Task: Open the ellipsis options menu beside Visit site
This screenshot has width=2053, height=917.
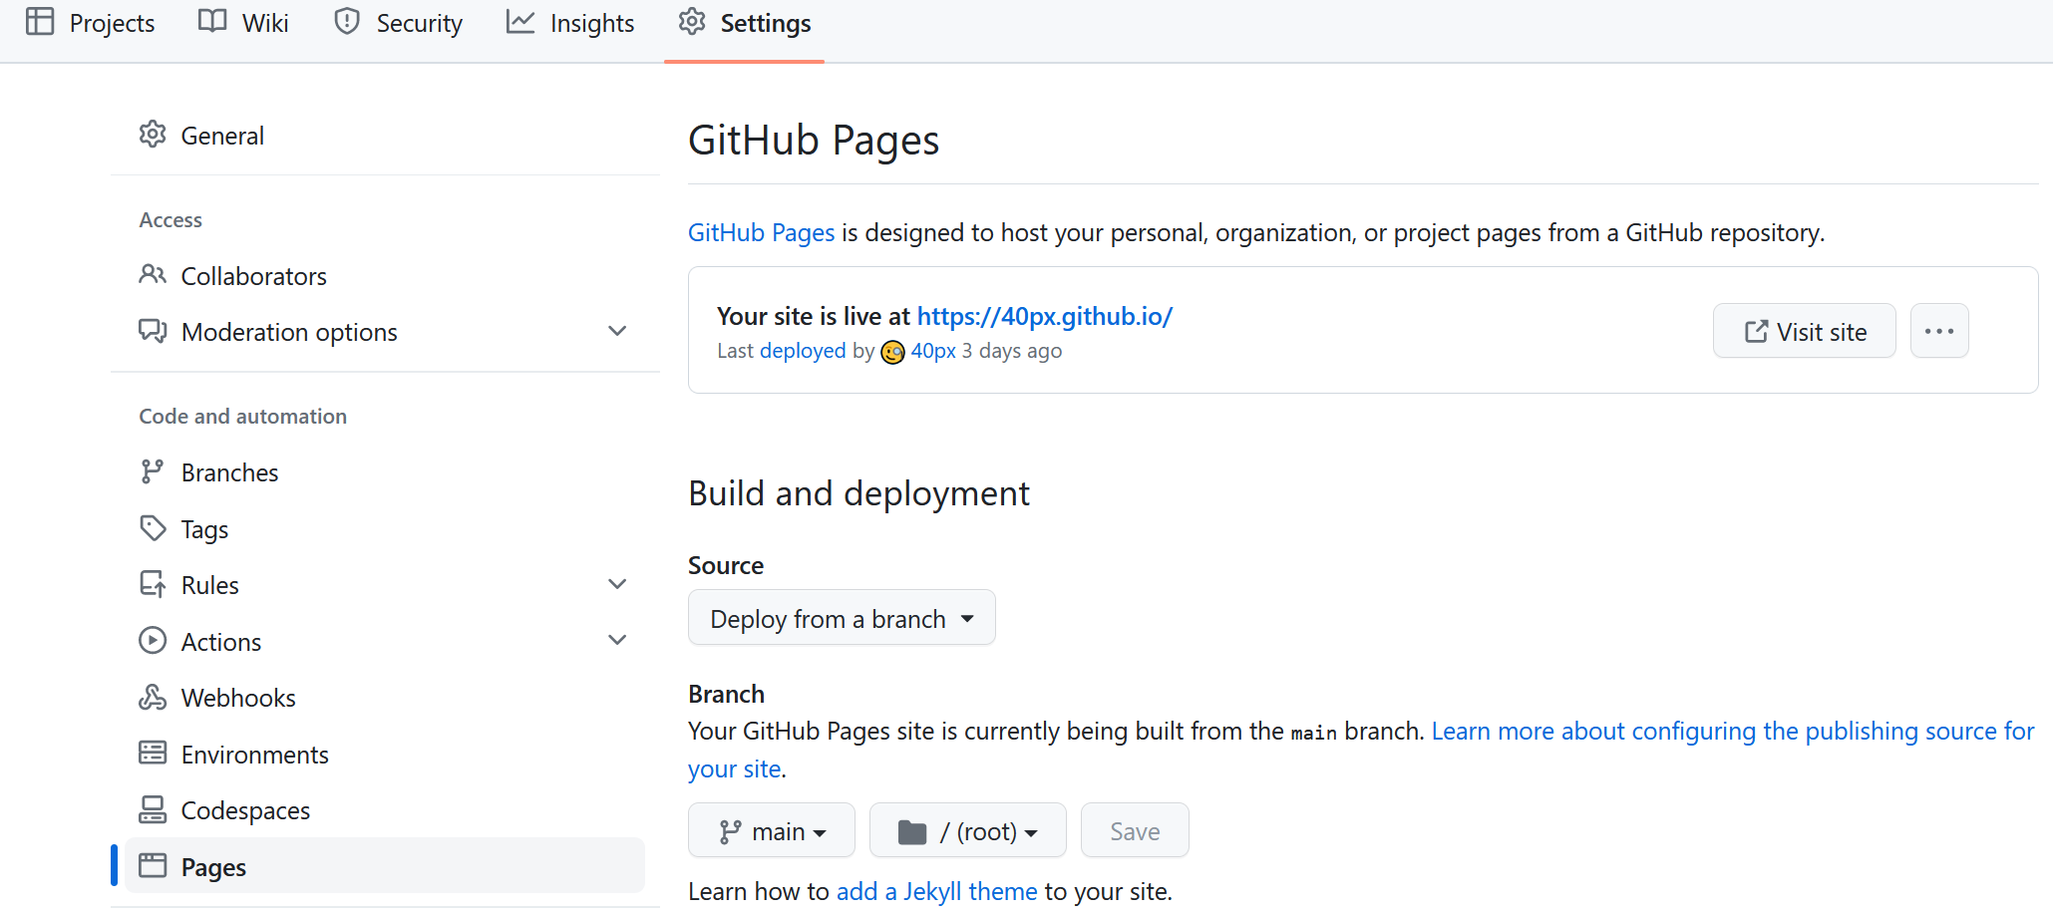Action: [x=1938, y=330]
